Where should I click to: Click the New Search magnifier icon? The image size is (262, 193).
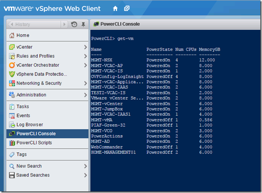pos(12,166)
